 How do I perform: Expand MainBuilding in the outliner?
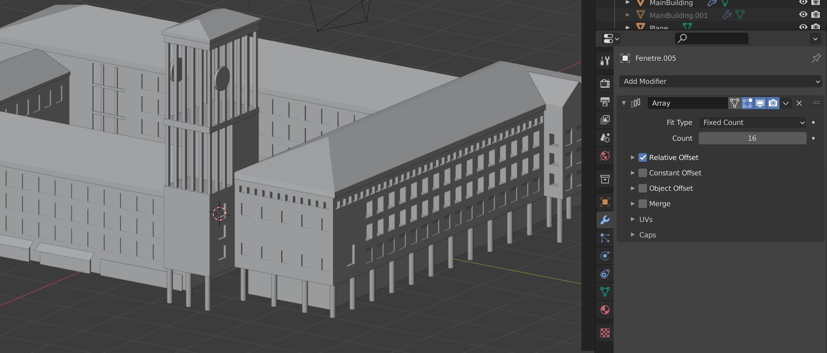point(627,3)
